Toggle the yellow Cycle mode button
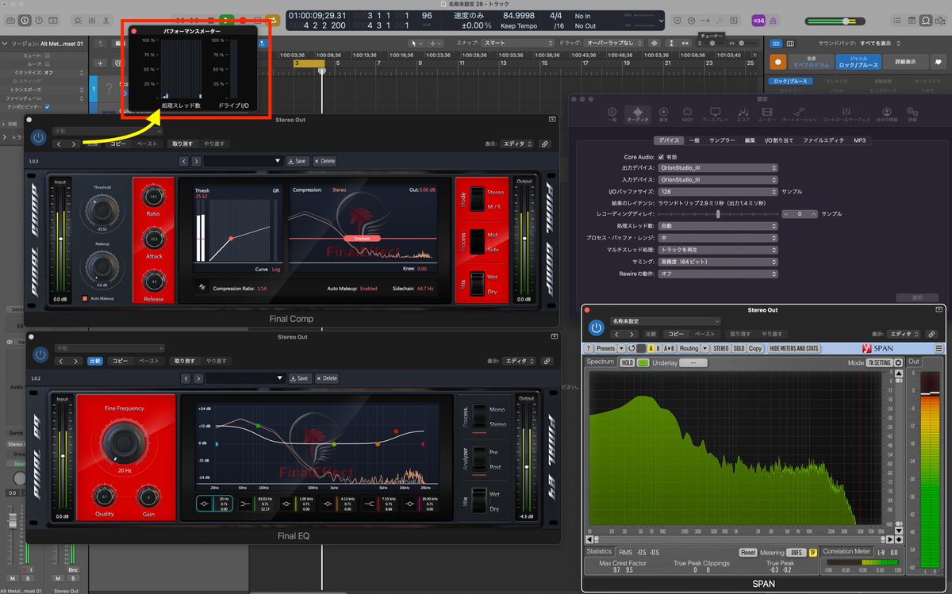 272,19
